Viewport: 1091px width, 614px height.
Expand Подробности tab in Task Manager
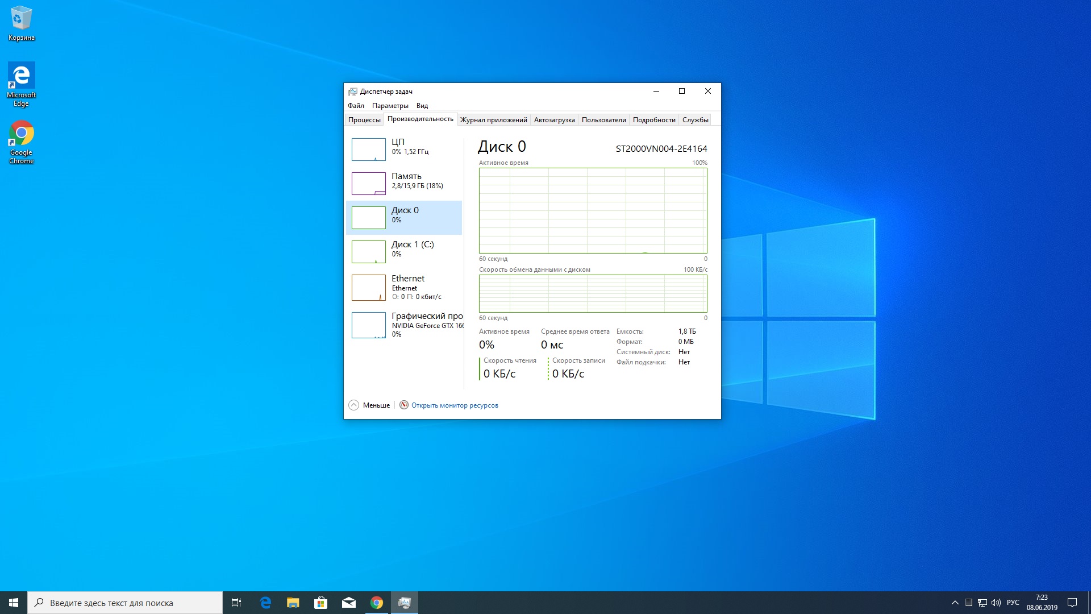654,120
